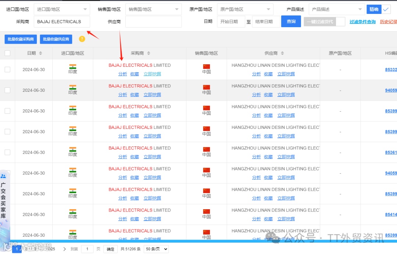The height and width of the screenshot is (254, 397).
Task: Check the third row checkbox
Action: (x=8, y=111)
